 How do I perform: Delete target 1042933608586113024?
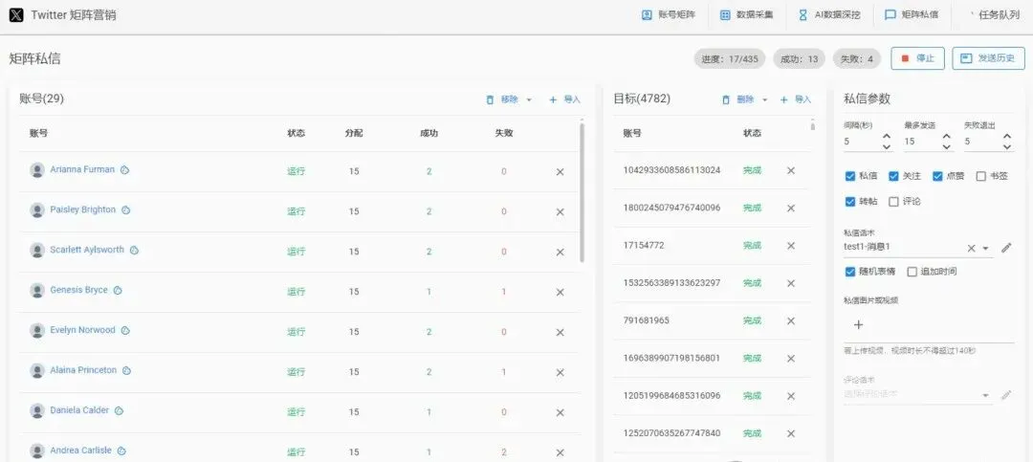click(791, 170)
